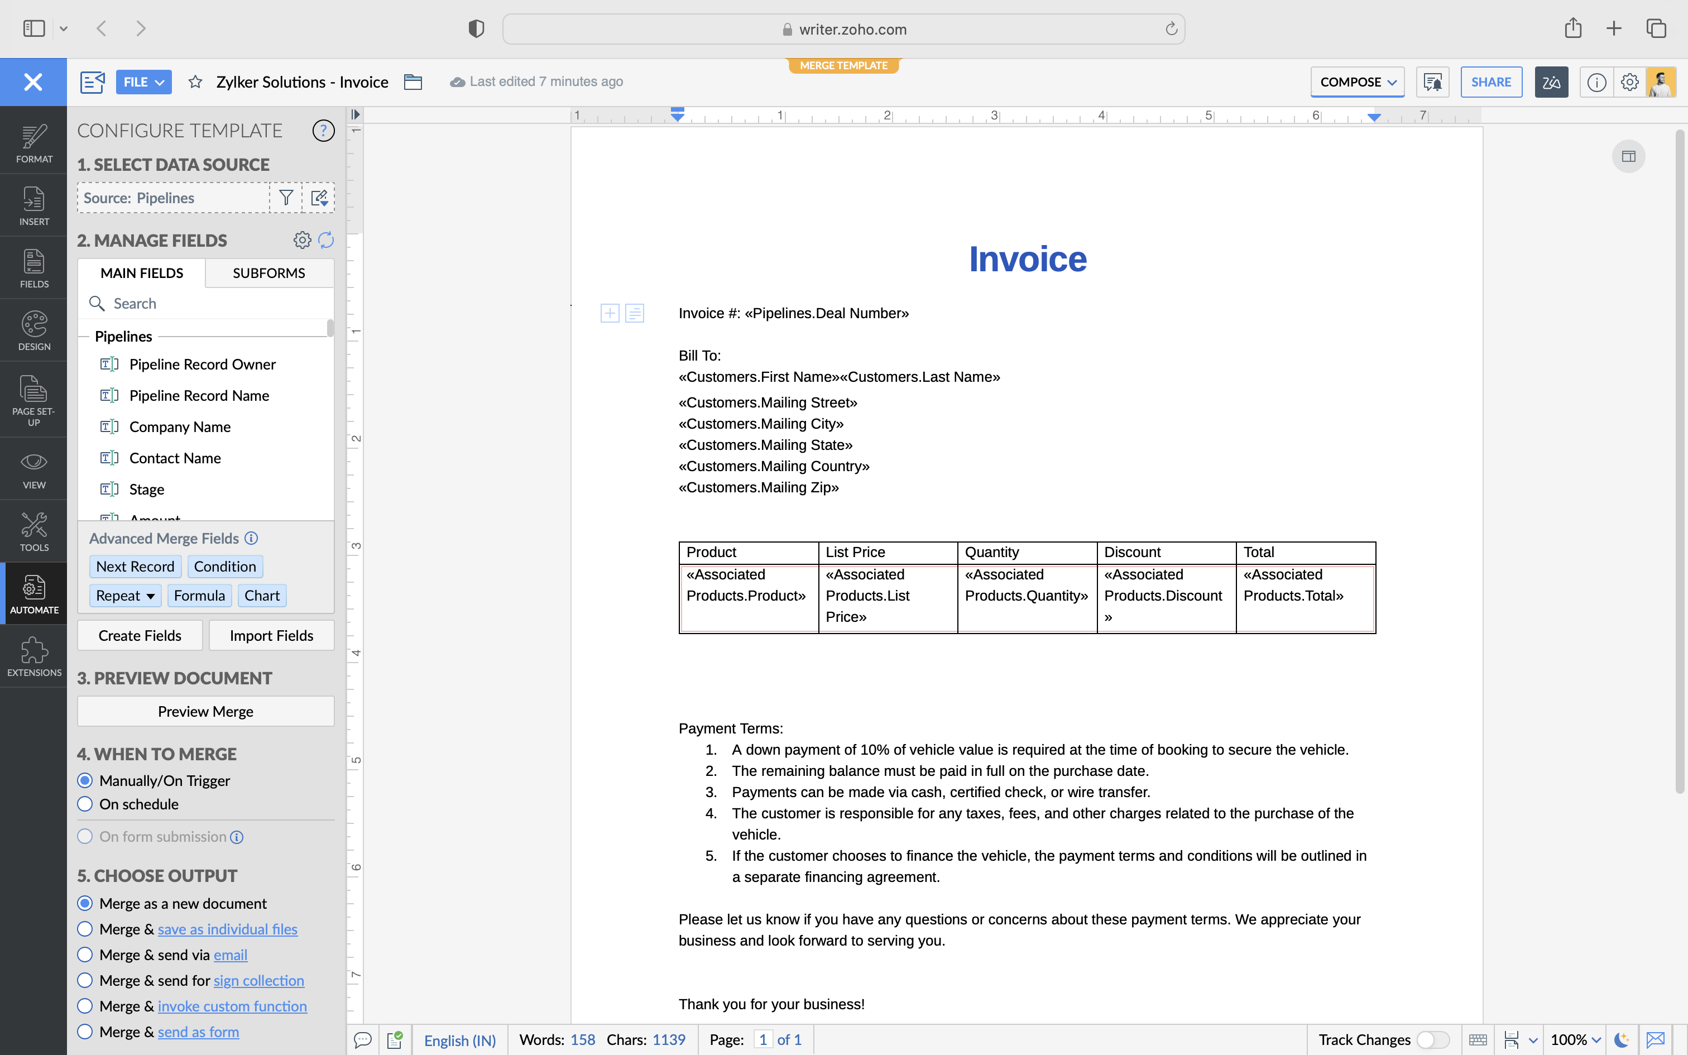This screenshot has height=1055, width=1688.
Task: Open the sign collection link
Action: click(259, 980)
